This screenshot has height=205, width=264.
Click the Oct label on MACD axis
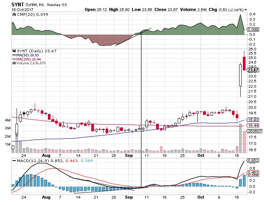click(x=201, y=197)
